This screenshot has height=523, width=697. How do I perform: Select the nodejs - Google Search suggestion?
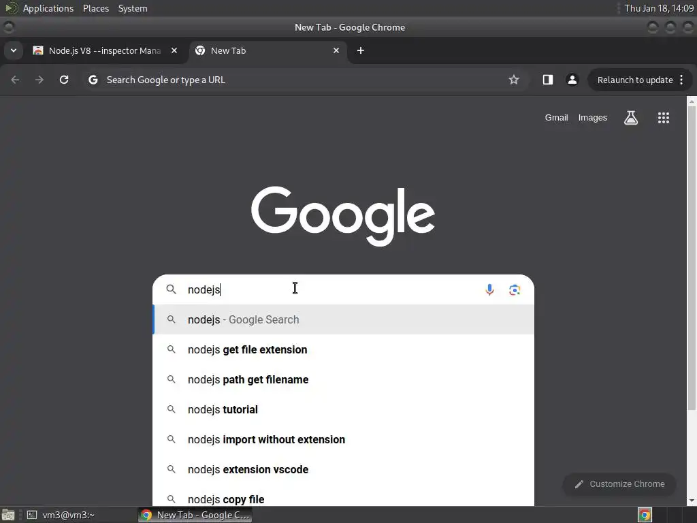(343, 319)
